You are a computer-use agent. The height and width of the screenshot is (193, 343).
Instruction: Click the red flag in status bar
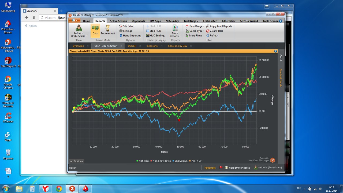pyautogui.click(x=221, y=168)
